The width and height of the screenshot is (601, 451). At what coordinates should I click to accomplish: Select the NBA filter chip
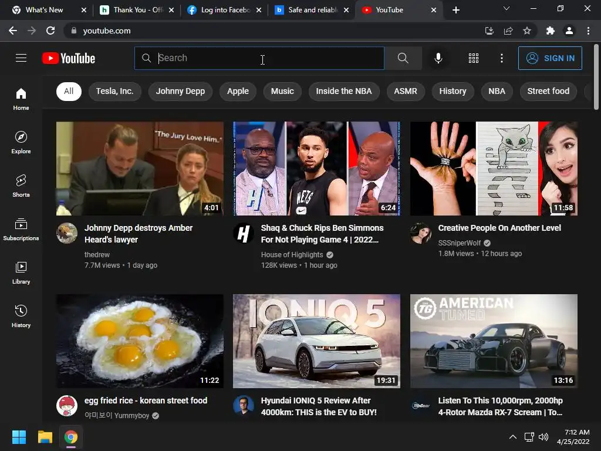coord(497,91)
